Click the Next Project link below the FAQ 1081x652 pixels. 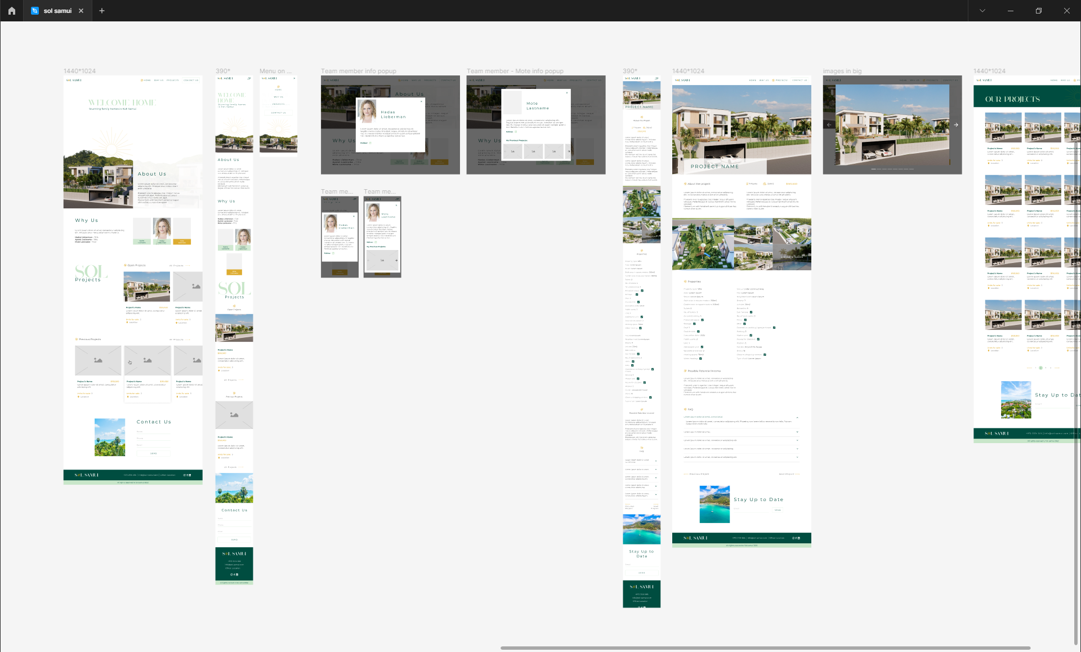coord(787,474)
